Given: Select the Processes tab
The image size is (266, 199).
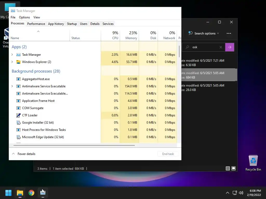Looking at the screenshot, I should [x=17, y=23].
